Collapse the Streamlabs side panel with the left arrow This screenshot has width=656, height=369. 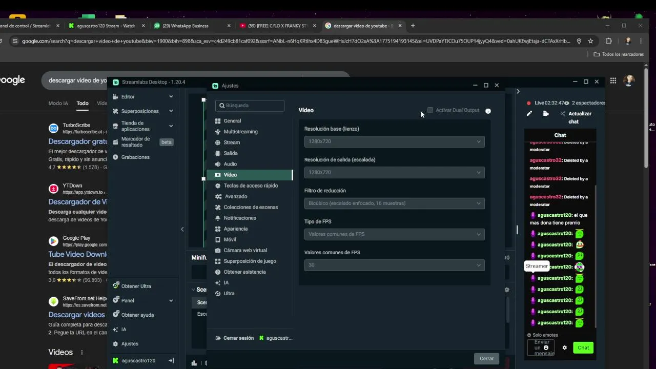182,229
